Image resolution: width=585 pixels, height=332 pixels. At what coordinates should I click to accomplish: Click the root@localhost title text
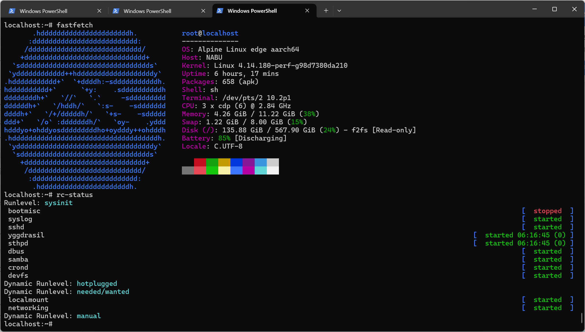pos(210,33)
